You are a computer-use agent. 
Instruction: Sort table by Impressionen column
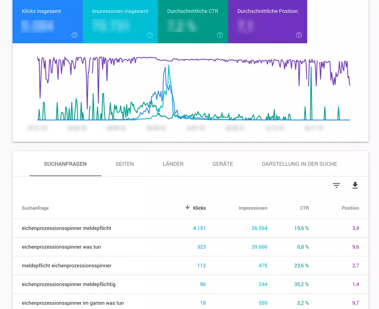[253, 208]
